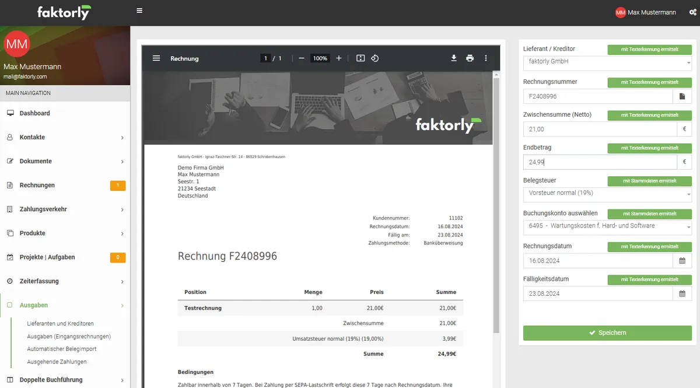
Task: Open the Buchungskonto auswählen dropdown
Action: coord(607,228)
